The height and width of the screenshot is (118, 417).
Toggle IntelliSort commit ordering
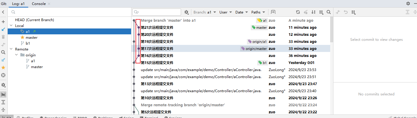(x=313, y=12)
